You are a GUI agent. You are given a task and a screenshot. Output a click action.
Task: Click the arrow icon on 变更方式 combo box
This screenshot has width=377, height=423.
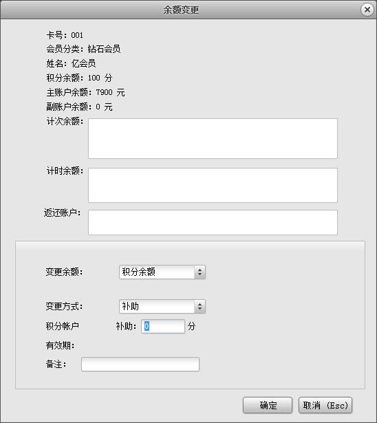pos(200,307)
